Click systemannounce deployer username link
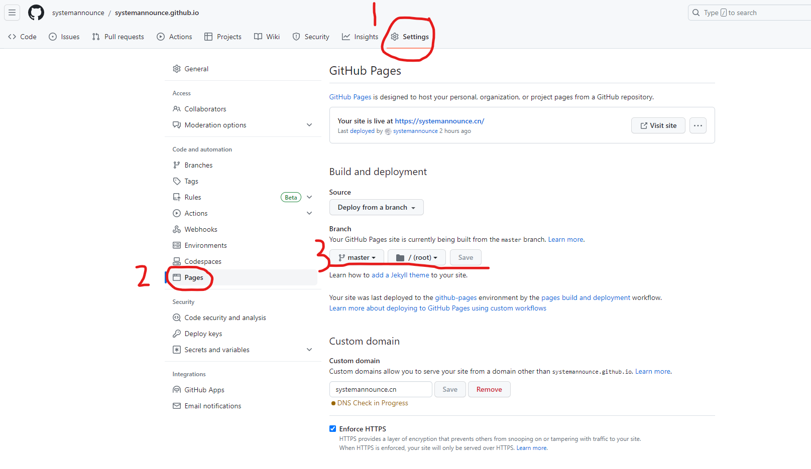 pos(415,131)
